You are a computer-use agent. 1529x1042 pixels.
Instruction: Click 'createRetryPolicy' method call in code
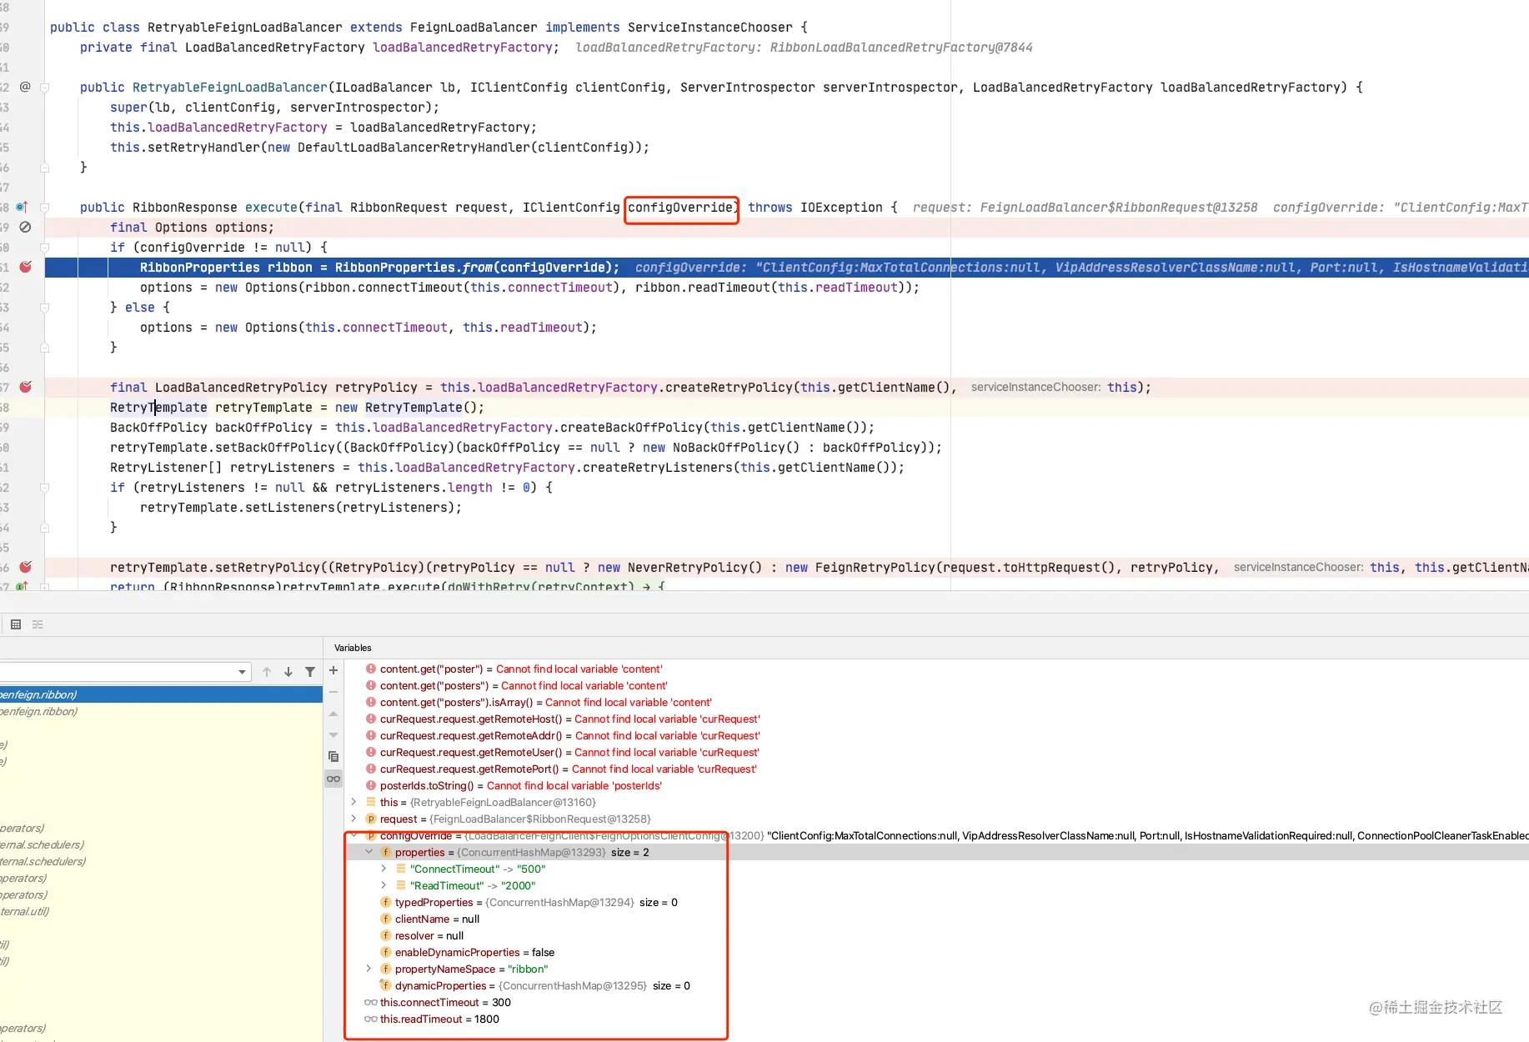coord(729,388)
